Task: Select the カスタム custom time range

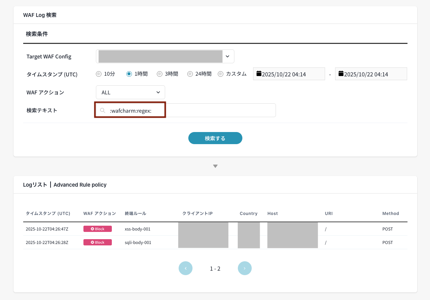Action: [x=221, y=74]
